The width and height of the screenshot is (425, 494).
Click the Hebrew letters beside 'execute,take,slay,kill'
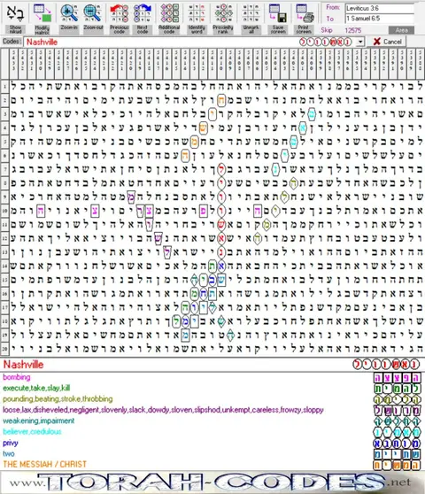point(398,389)
